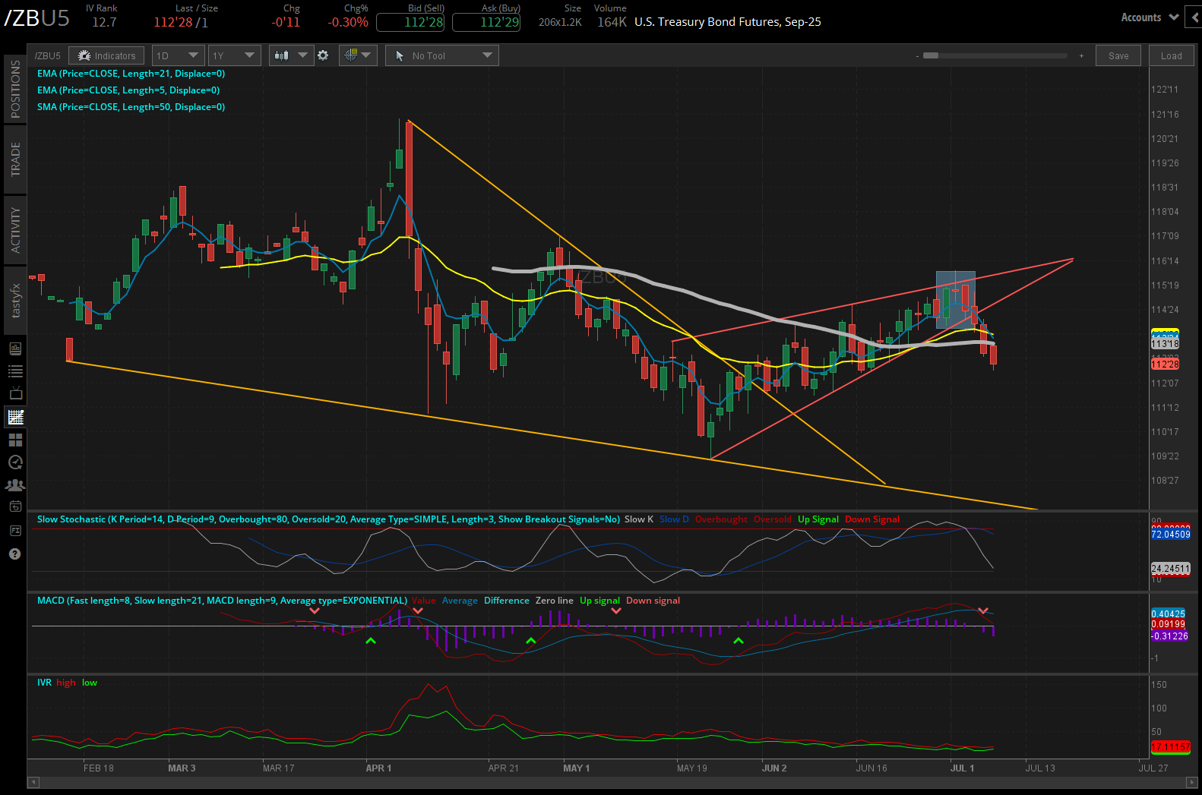
Task: Open the 1Y time range dropdown
Action: pos(234,55)
